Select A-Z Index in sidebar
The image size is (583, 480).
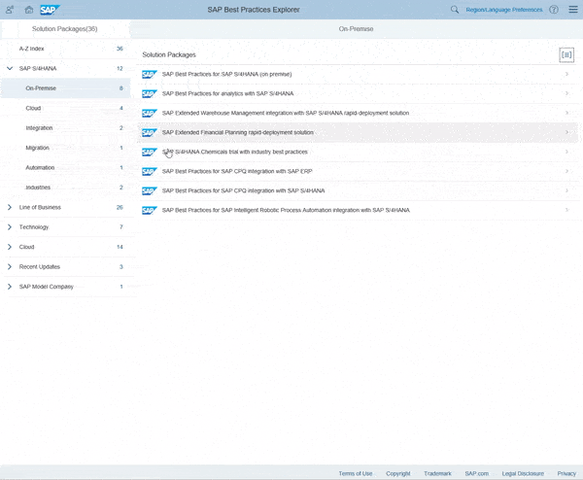(x=67, y=49)
